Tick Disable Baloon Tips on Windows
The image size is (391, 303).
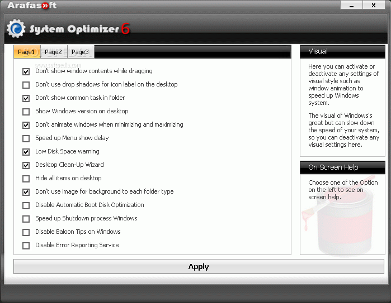(26, 232)
